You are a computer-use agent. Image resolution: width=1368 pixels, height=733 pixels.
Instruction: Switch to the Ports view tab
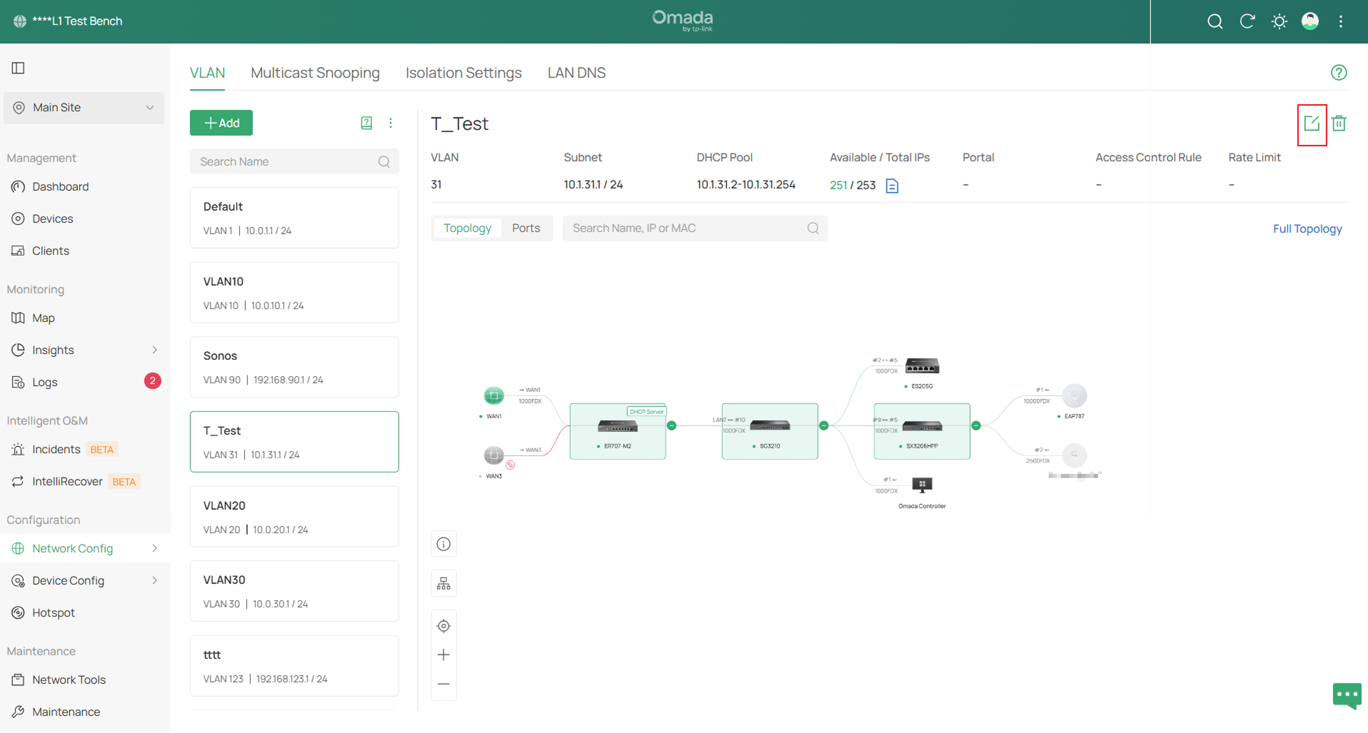(525, 228)
